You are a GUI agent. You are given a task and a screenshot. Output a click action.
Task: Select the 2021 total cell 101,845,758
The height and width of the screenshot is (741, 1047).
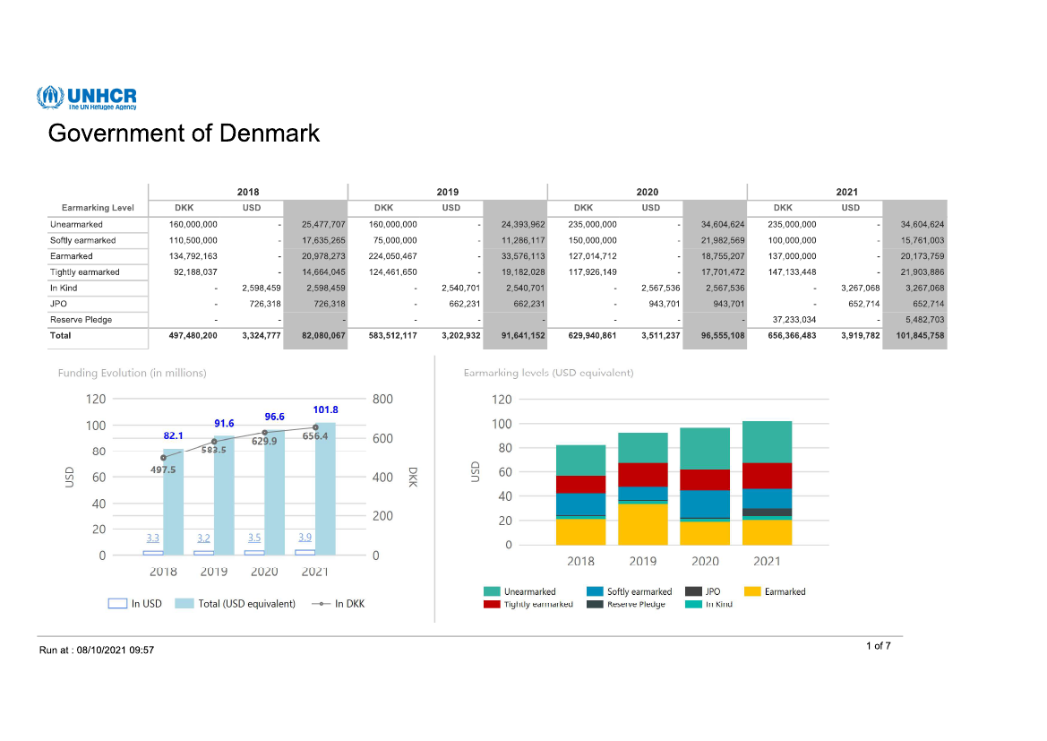920,335
